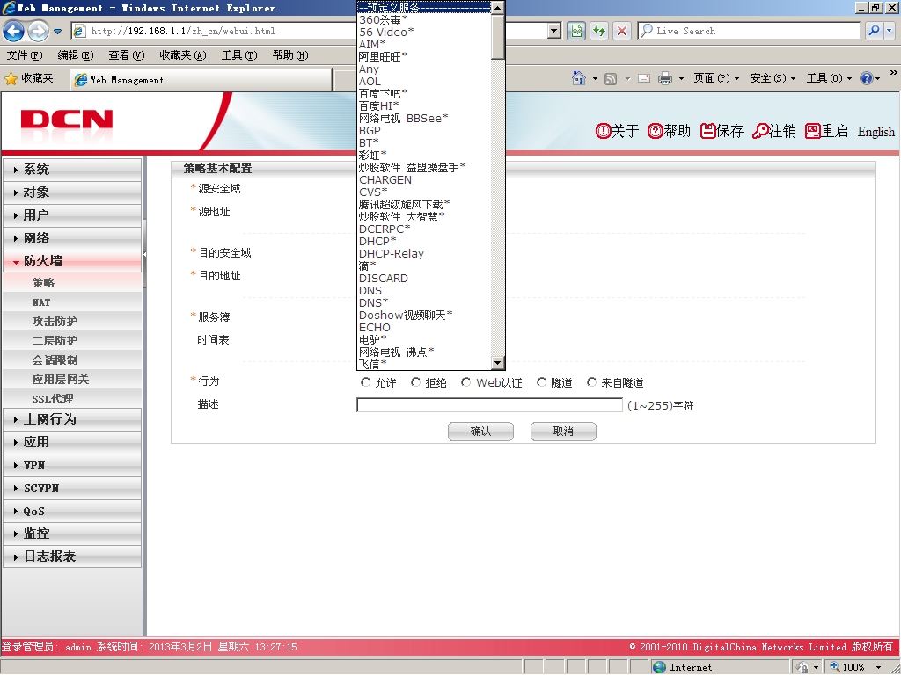The width and height of the screenshot is (901, 675).
Task: Choose DISCARD in the service list
Action: tap(424, 279)
